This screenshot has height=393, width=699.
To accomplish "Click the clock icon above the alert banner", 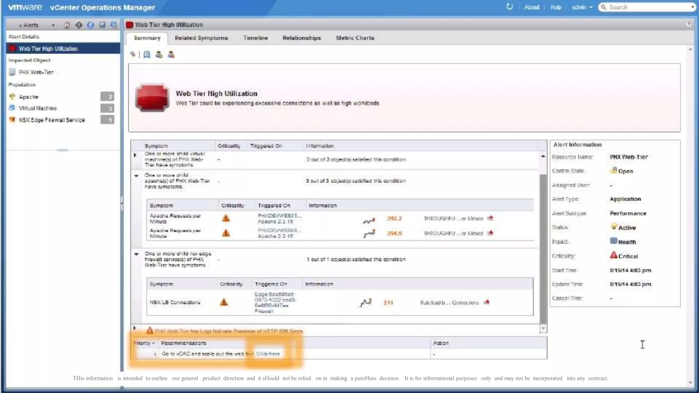I will pyautogui.click(x=147, y=55).
